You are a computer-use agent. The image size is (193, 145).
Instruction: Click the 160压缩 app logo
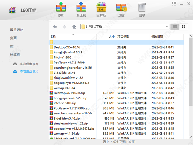[13, 10]
